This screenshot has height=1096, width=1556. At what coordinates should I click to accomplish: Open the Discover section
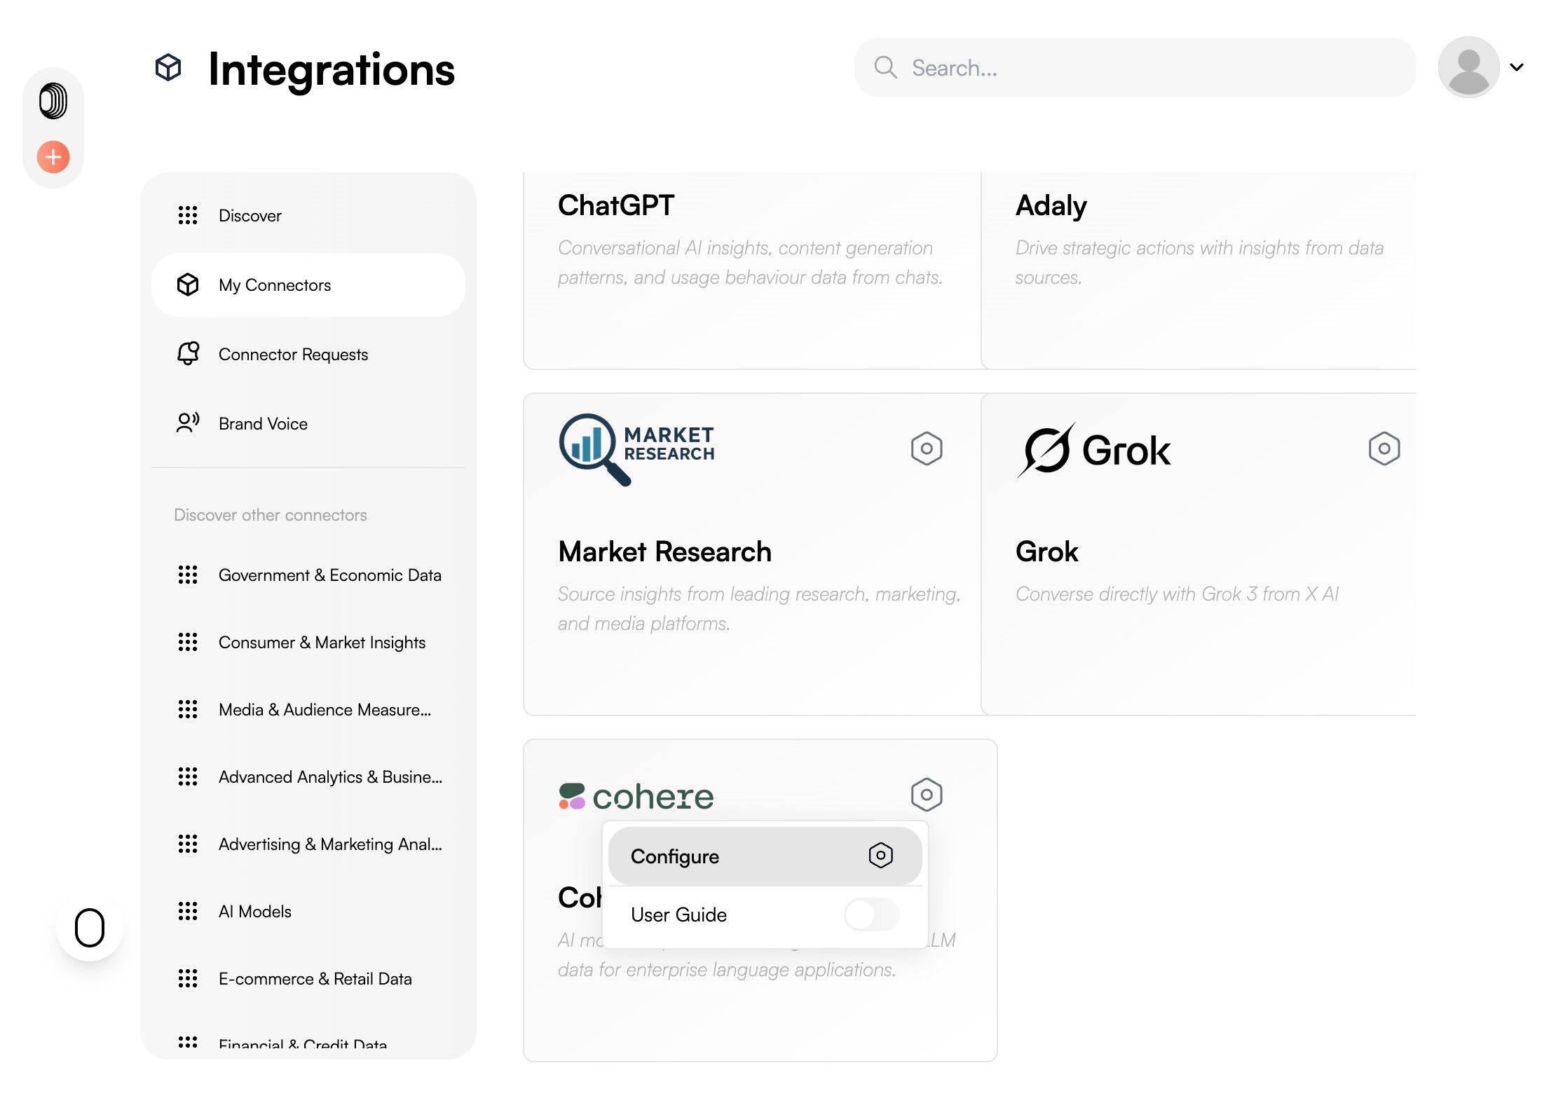(x=250, y=216)
